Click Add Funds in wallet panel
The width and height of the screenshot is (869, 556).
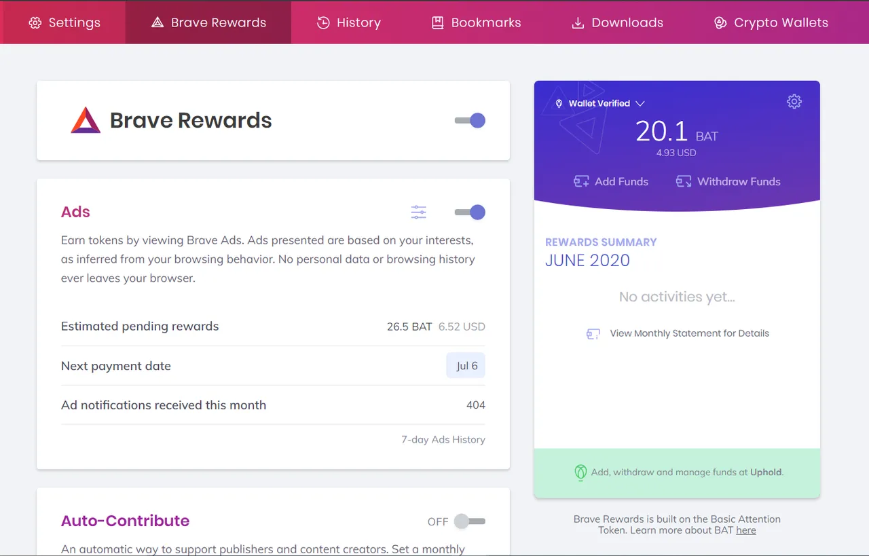(611, 181)
